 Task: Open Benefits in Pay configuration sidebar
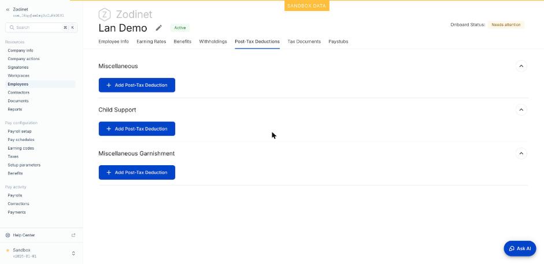pos(15,173)
